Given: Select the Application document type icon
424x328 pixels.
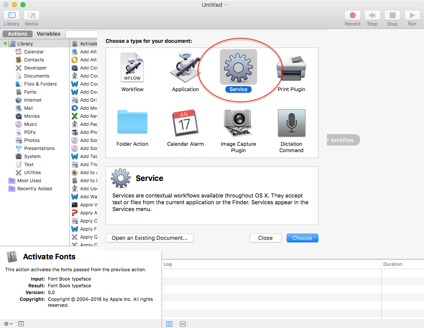Looking at the screenshot, I should pyautogui.click(x=185, y=67).
